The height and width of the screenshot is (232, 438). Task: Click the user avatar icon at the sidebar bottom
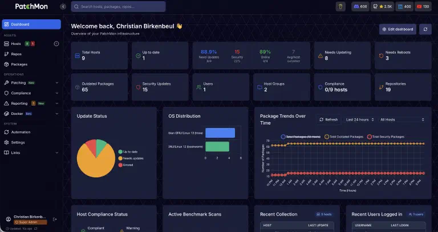coord(9,219)
